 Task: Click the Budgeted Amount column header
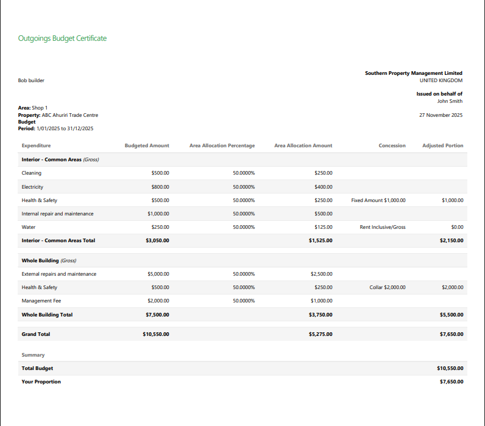coord(147,145)
